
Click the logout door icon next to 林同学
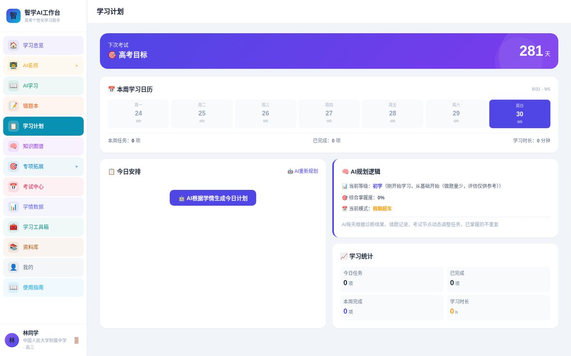(76, 341)
